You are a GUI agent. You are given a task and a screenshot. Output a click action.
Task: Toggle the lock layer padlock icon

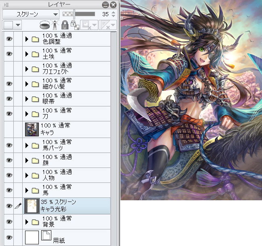click(65, 25)
